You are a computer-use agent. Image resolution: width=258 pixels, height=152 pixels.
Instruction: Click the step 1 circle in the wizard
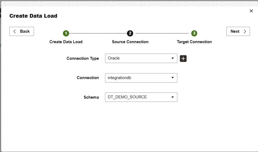(66, 33)
